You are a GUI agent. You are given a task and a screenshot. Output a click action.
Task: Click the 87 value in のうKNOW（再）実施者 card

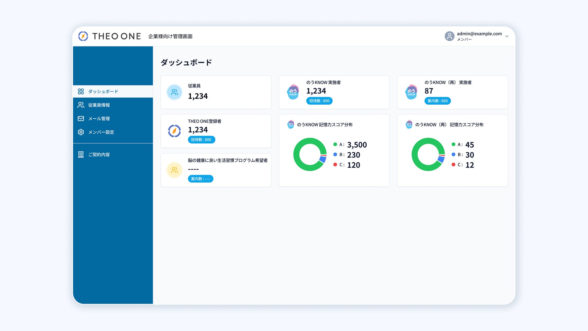click(429, 91)
